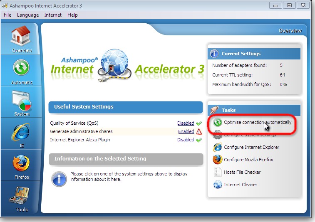Maximize the Ashampoo window
The image size is (315, 222).
(289, 5)
